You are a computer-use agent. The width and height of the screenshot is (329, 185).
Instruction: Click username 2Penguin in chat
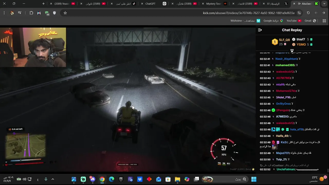pos(283,110)
